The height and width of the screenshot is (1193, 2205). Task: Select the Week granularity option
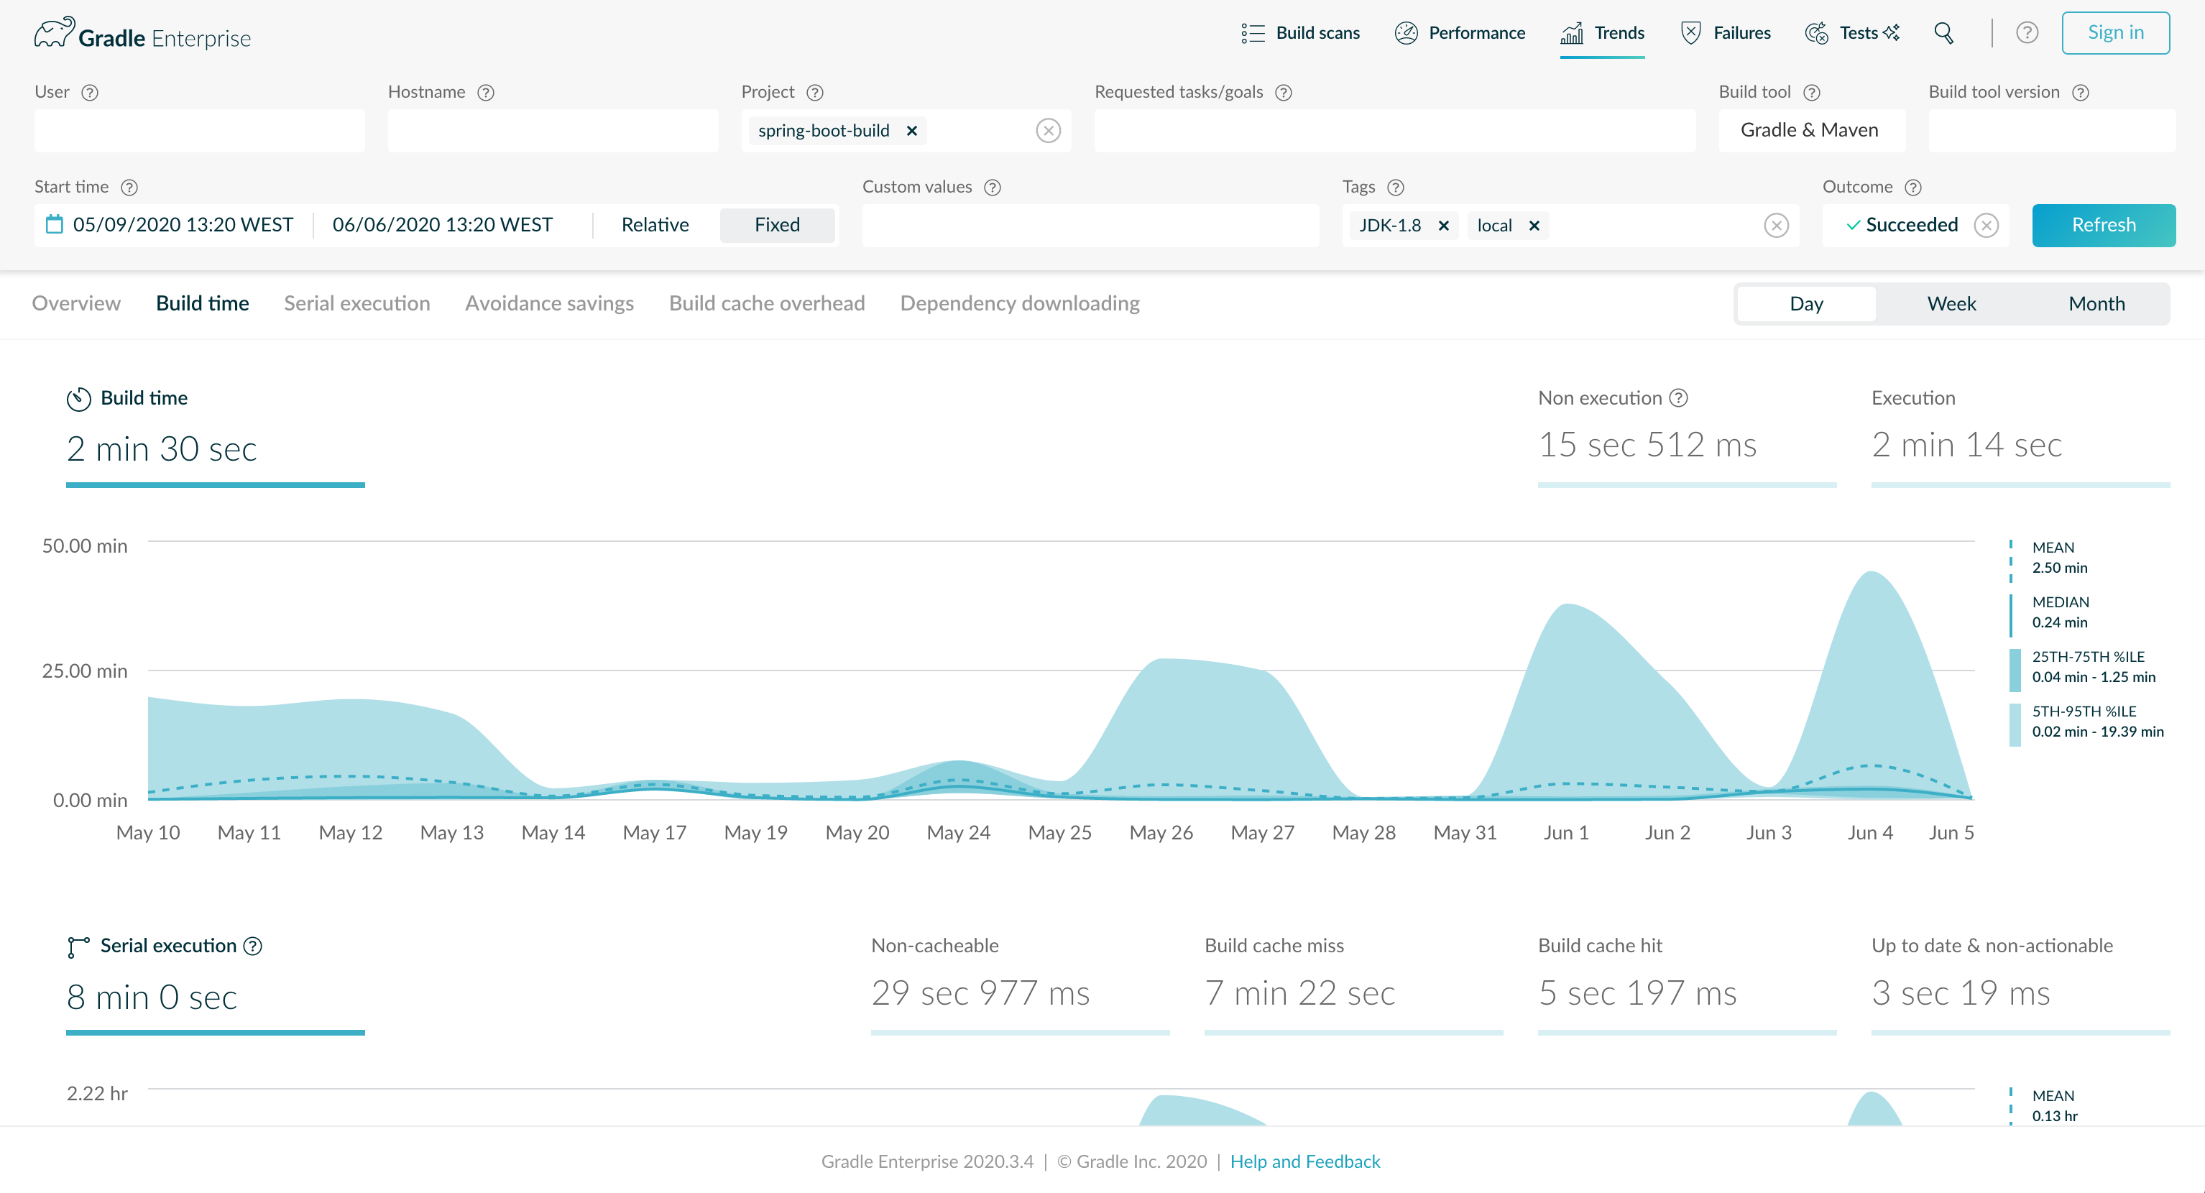click(x=1951, y=304)
